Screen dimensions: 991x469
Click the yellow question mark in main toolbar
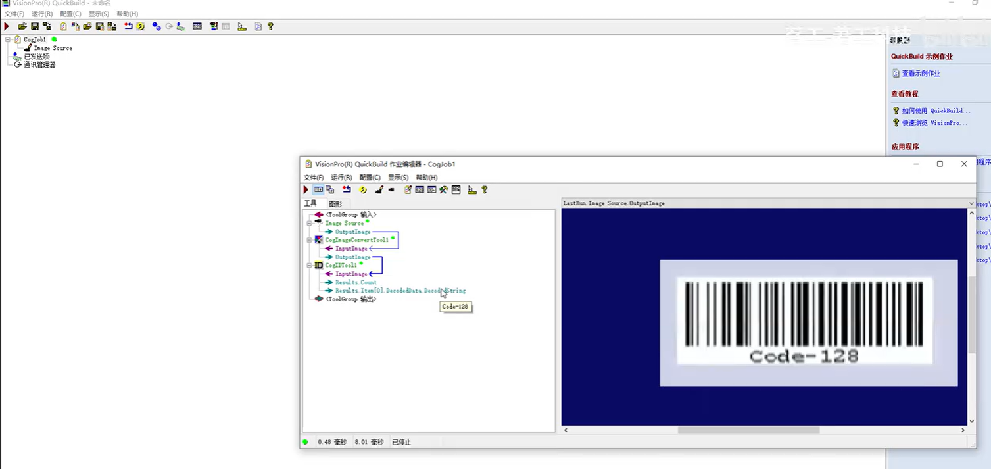(270, 26)
